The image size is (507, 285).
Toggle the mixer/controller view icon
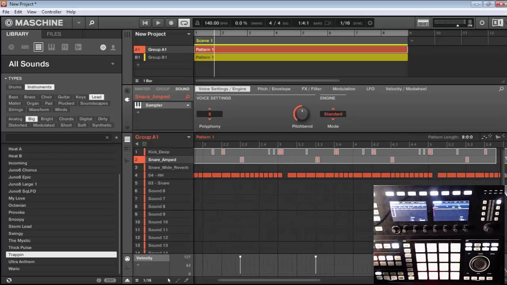(x=423, y=23)
